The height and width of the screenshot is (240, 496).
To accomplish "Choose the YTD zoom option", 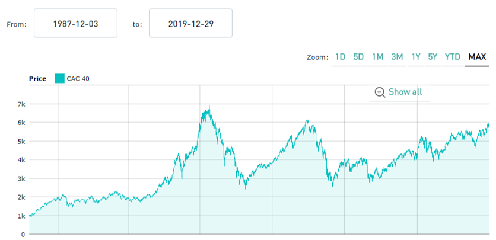I will coord(453,57).
